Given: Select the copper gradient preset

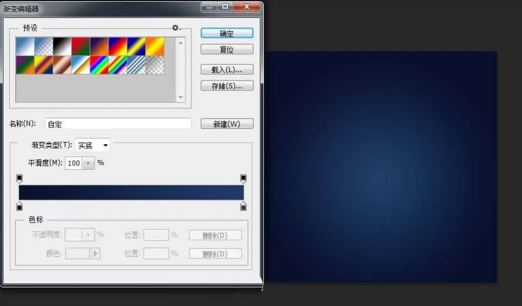Looking at the screenshot, I should pos(62,65).
